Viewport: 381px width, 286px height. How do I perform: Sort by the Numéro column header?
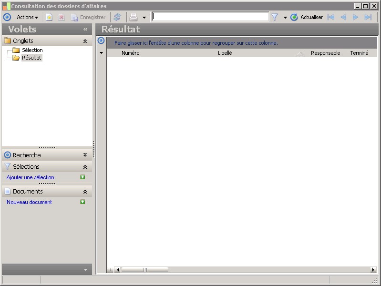131,53
